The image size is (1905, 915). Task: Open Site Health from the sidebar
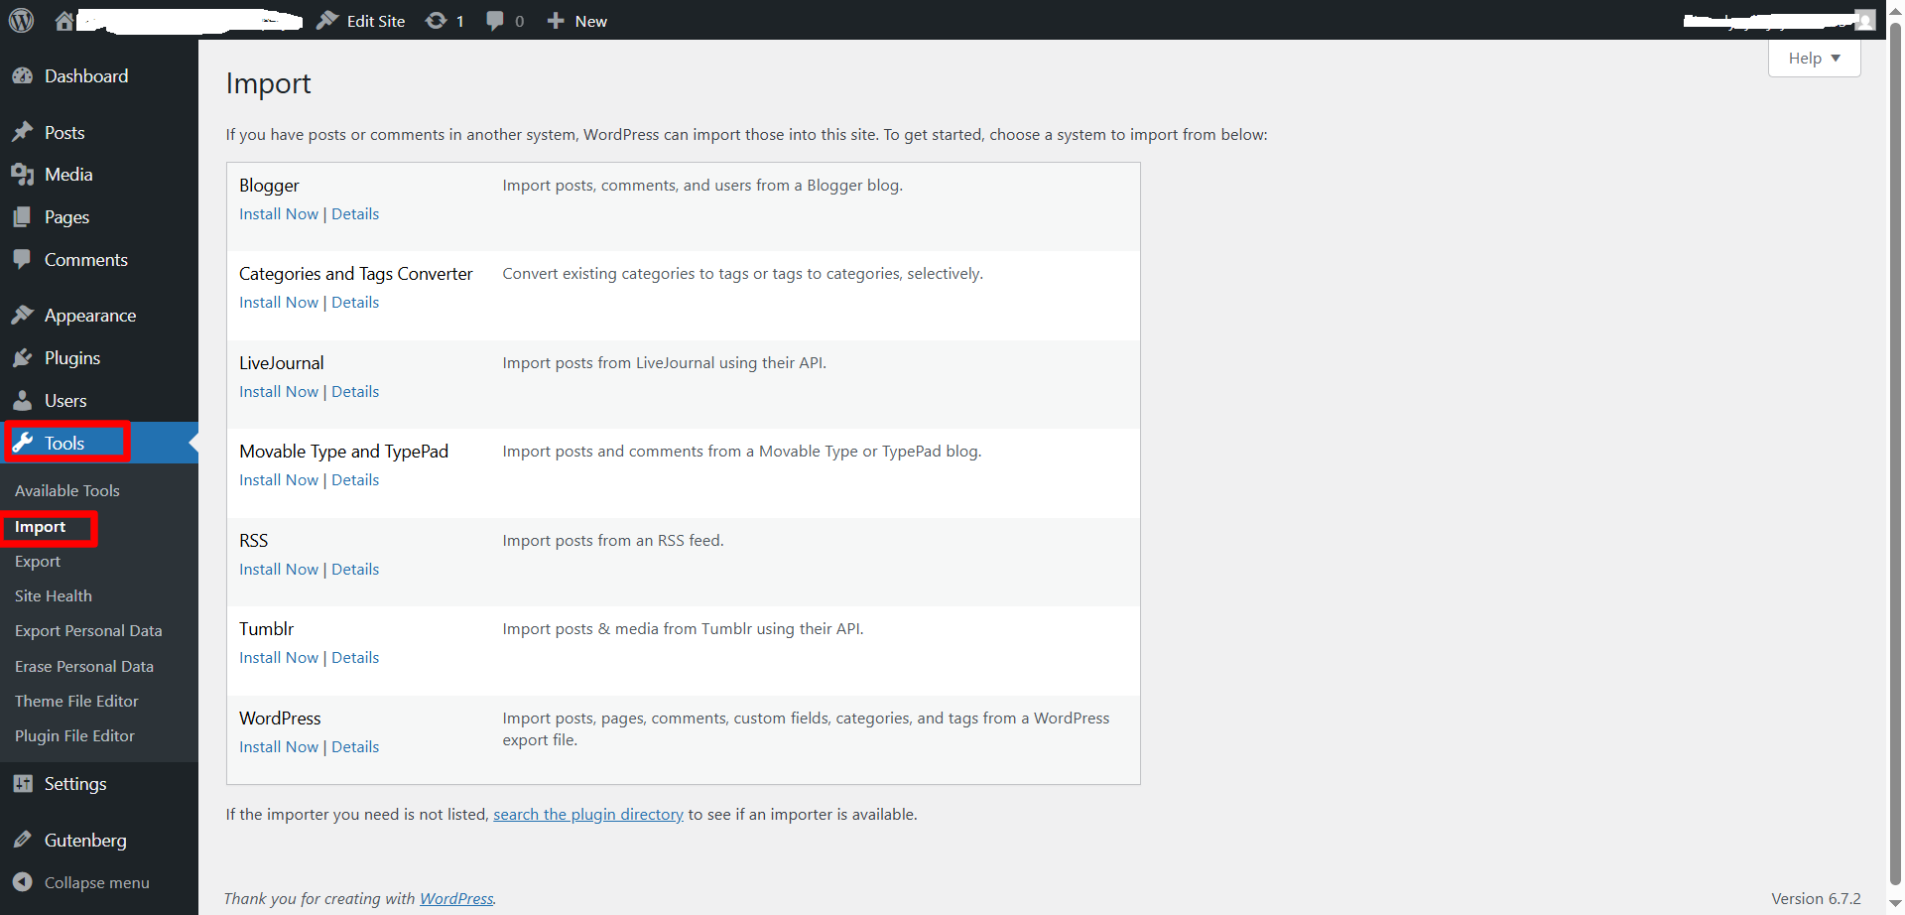pos(53,595)
